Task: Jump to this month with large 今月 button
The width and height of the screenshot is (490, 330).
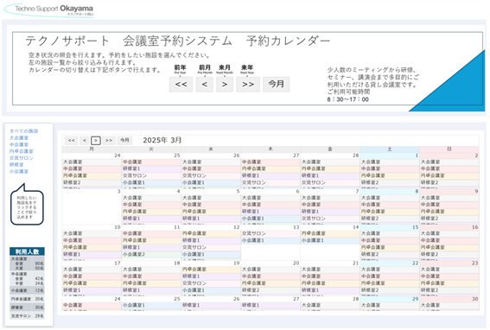Action: (277, 84)
